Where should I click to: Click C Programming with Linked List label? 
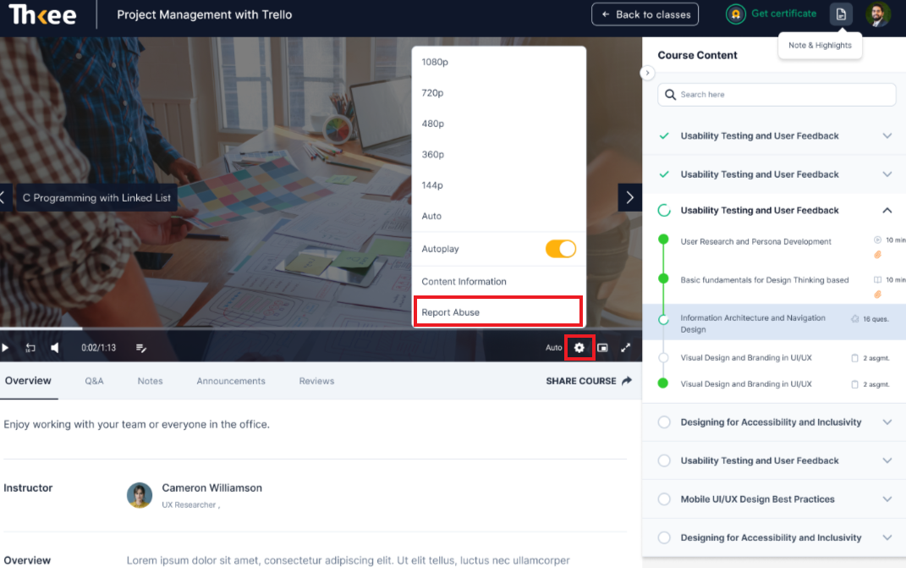96,198
